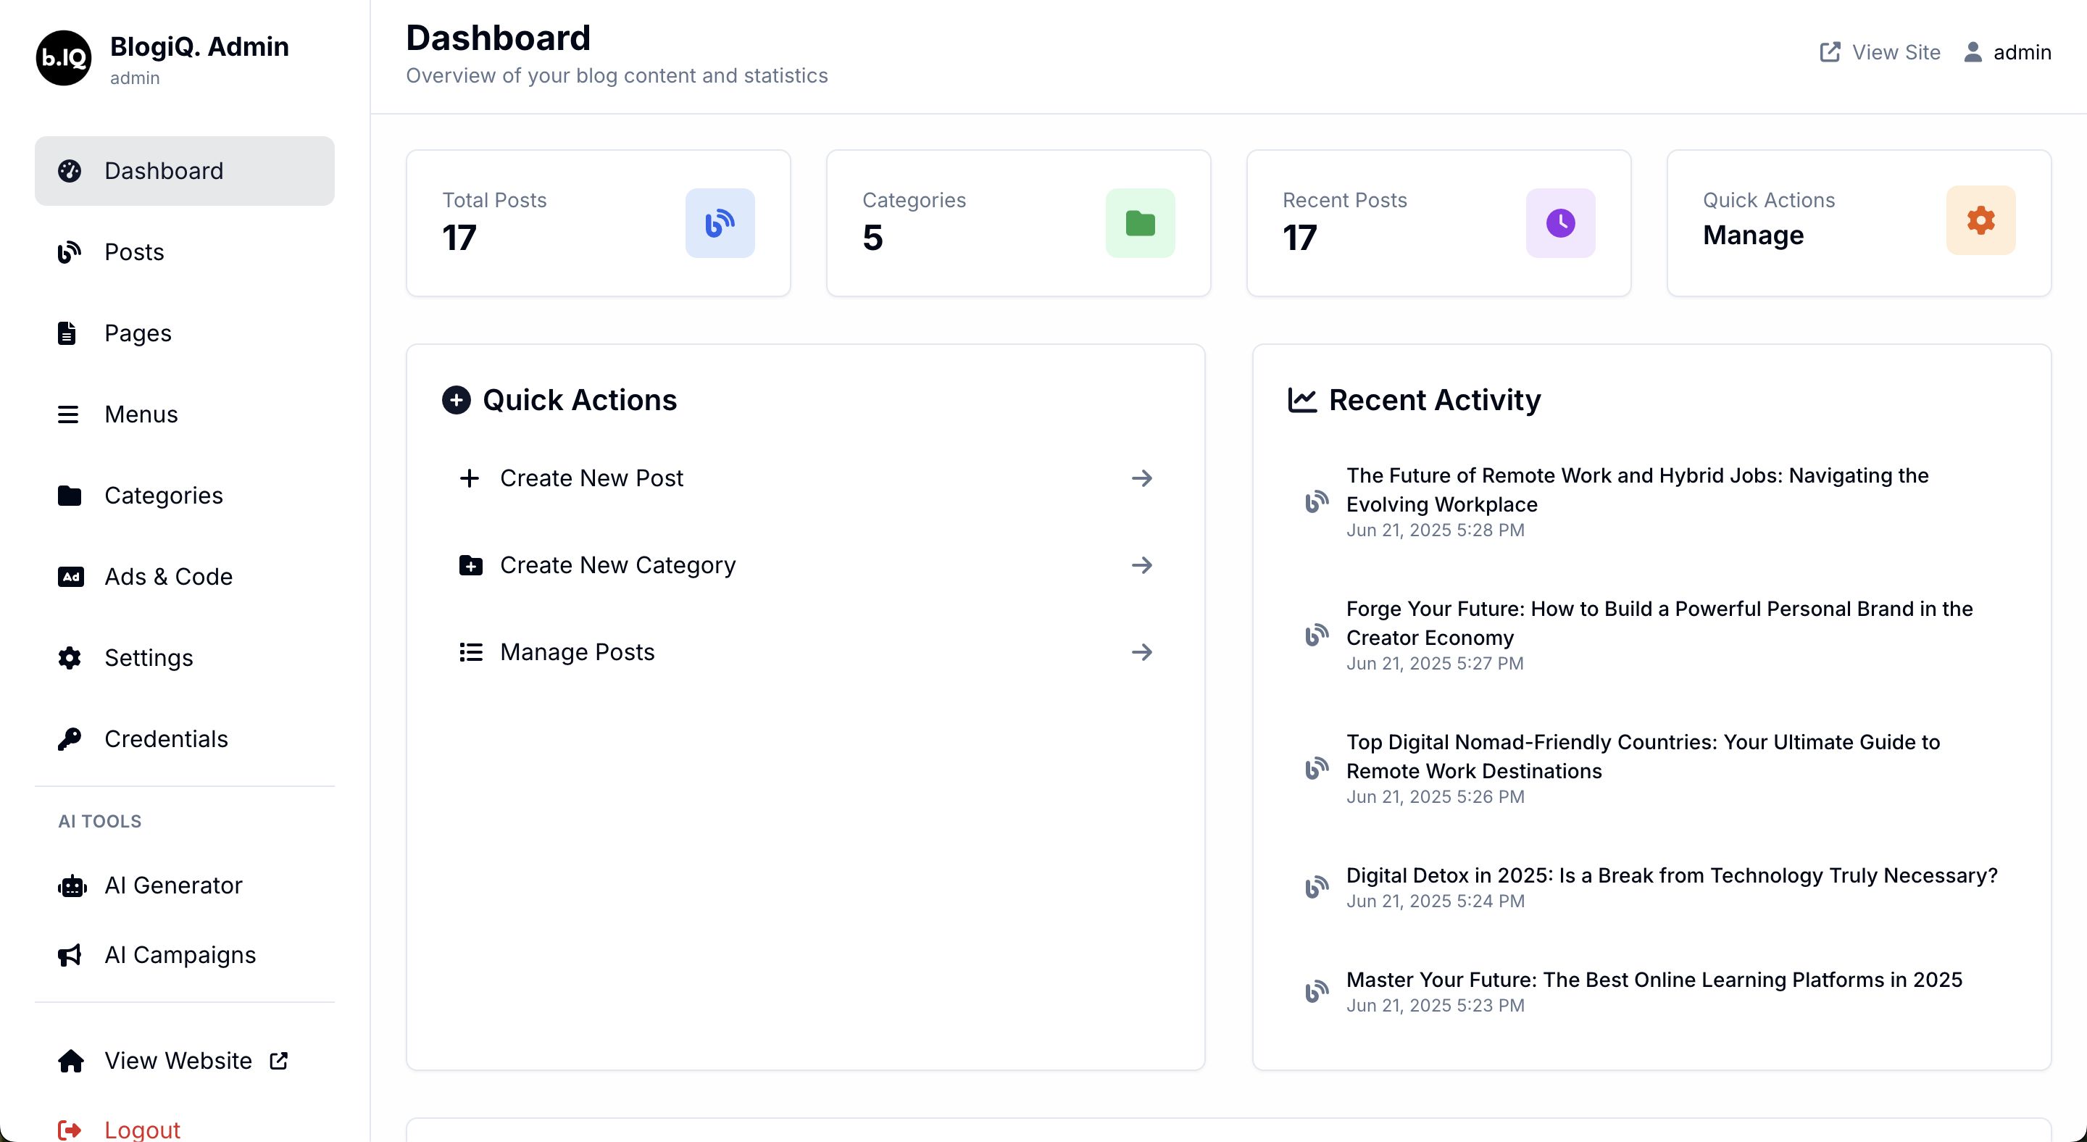2087x1142 pixels.
Task: Click the Credentials key icon
Action: pyautogui.click(x=70, y=738)
